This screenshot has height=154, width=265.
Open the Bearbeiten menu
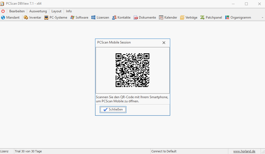(17, 11)
